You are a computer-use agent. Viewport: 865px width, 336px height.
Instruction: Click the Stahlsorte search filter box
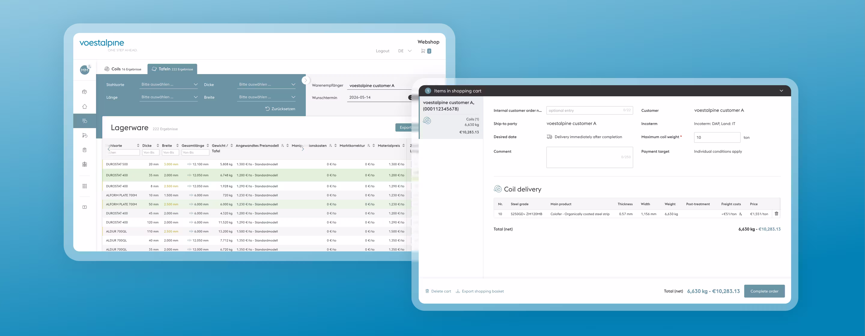coord(123,153)
